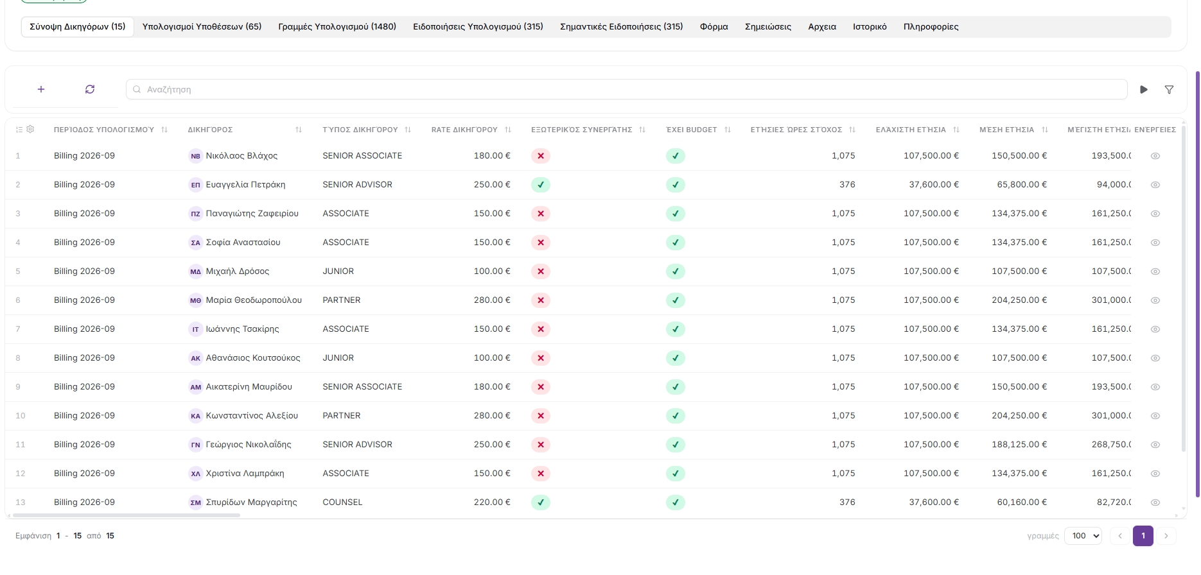Focus the Αναζήτηση search field
This screenshot has height=575, width=1201.
click(x=626, y=89)
